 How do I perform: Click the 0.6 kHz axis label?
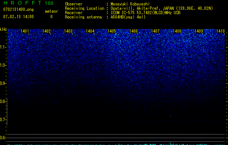[3, 138]
